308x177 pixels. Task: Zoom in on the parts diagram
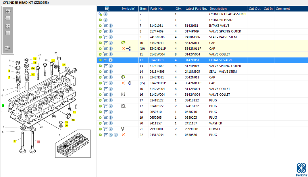(8, 11)
